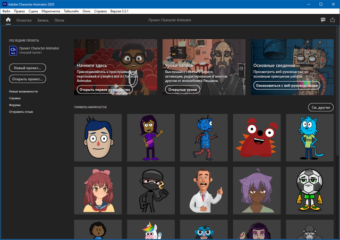Select the anime girl with pink bow puppet
The height and width of the screenshot is (240, 340).
pos(98,190)
